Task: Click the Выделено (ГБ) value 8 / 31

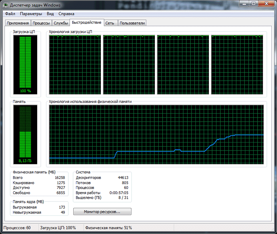Action: coord(123,198)
